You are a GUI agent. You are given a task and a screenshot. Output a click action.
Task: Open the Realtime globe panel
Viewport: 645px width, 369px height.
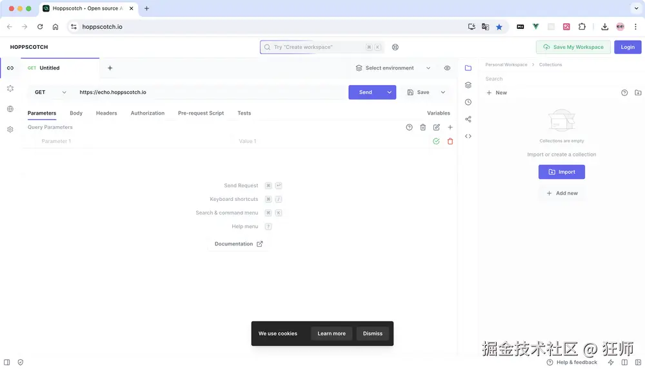pos(10,109)
